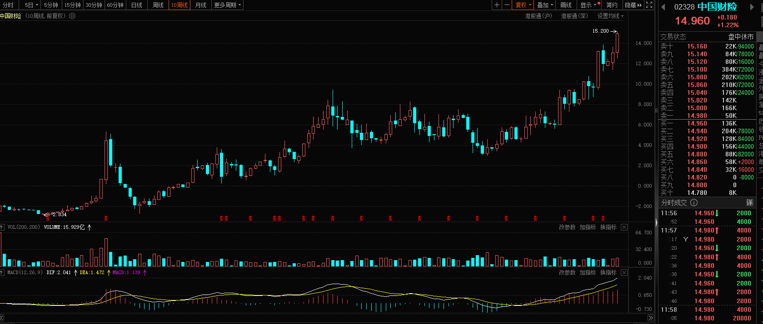
Task: Click the VOLUME:15.929亿 readout
Action: (64, 227)
